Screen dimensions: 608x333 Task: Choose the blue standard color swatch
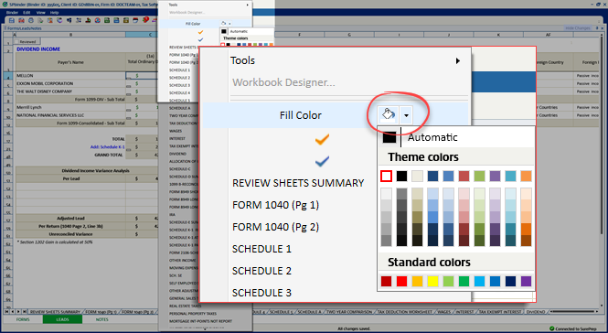point(495,281)
